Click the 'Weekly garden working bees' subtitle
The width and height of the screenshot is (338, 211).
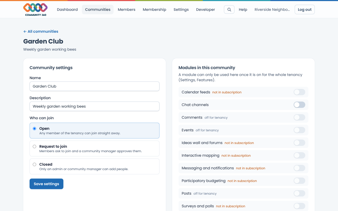(x=50, y=49)
